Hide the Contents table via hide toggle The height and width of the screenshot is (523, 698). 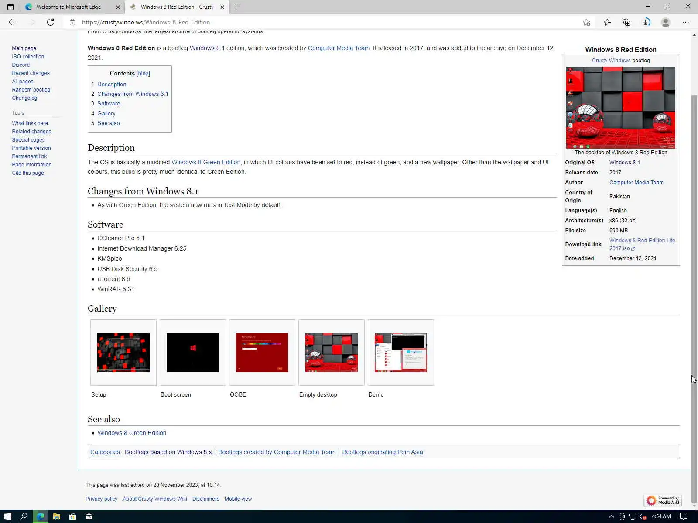tap(143, 74)
